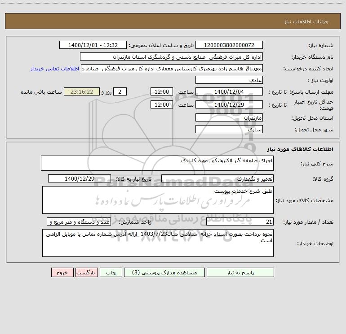Click the توضیحات خریدار label
This screenshot has height=334, width=346.
point(315,243)
